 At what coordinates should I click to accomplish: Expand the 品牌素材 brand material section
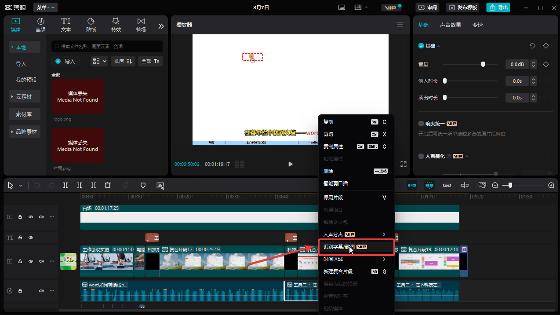click(25, 132)
